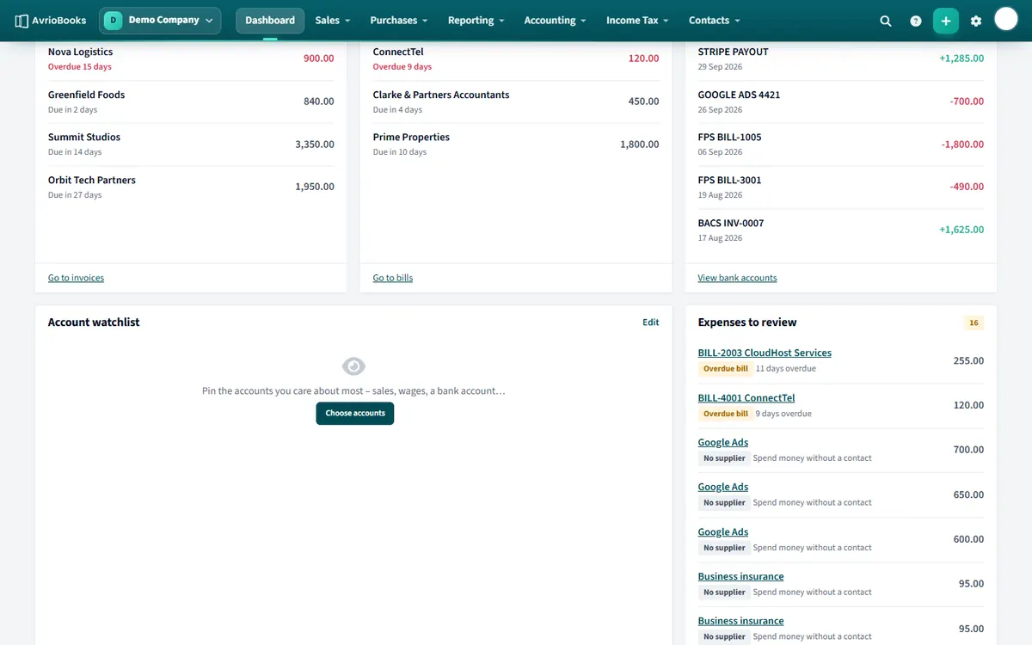Open BILL-2003 CloudHost Services expense
Viewport: 1032px width, 645px height.
point(765,353)
